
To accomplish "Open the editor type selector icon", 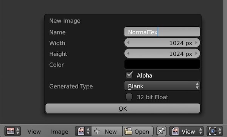I will click(x=11, y=131).
